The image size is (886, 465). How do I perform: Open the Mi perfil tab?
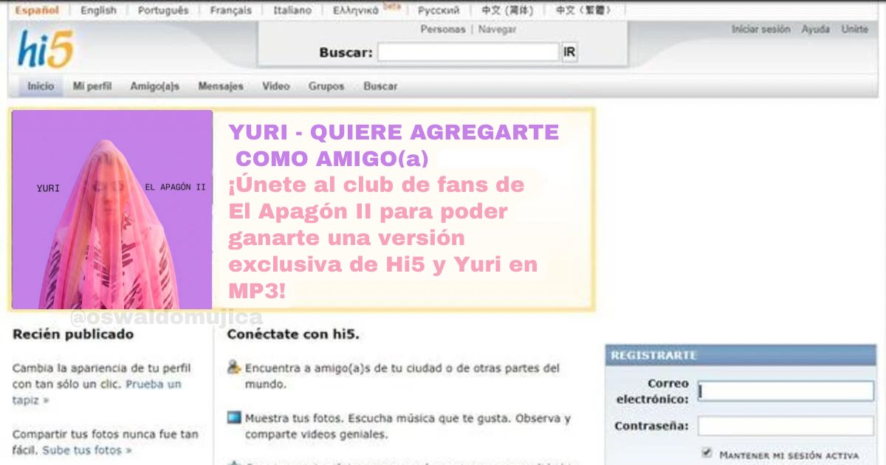(x=92, y=86)
